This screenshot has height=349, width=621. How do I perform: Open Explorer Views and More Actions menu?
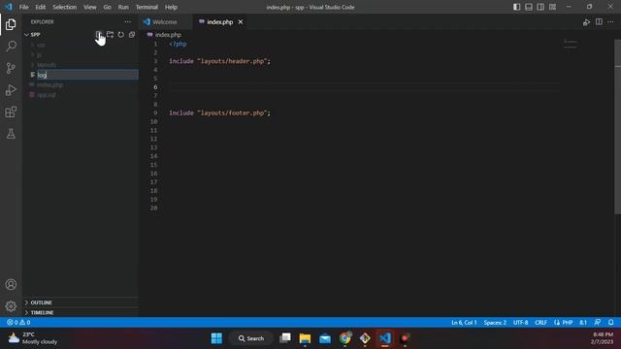[x=127, y=22]
